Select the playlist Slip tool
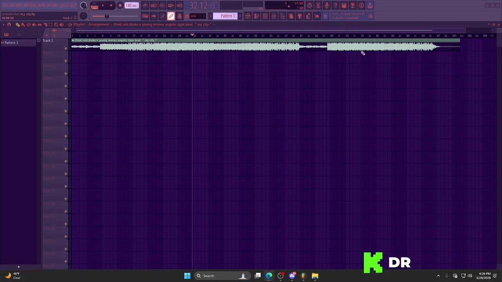Viewport: 502px width, 282px height. pyautogui.click(x=39, y=24)
